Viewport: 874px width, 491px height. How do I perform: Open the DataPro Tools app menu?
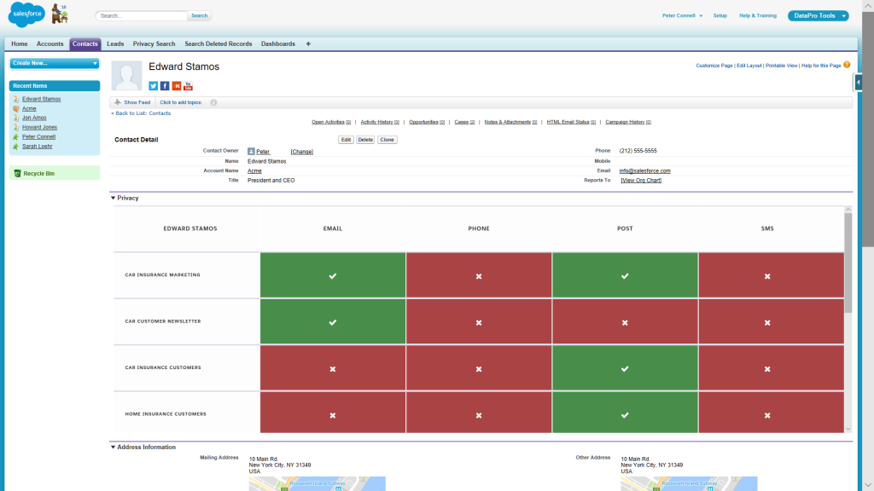tap(818, 15)
